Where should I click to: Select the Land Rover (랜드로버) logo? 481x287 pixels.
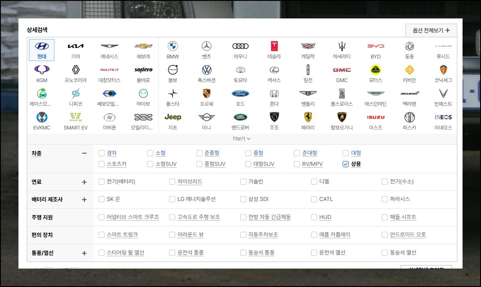point(240,117)
